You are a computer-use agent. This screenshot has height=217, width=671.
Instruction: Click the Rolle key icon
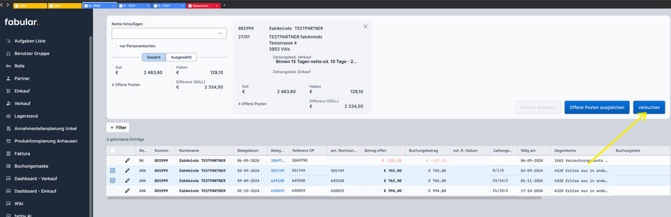pyautogui.click(x=8, y=66)
